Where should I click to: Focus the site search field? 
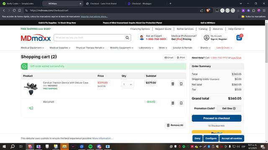tap(90, 37)
